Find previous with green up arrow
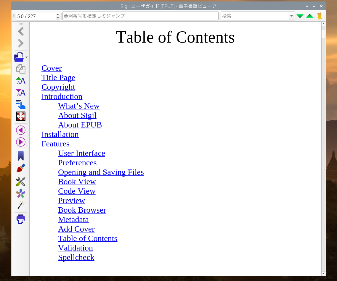This screenshot has height=281, width=337. click(x=310, y=16)
